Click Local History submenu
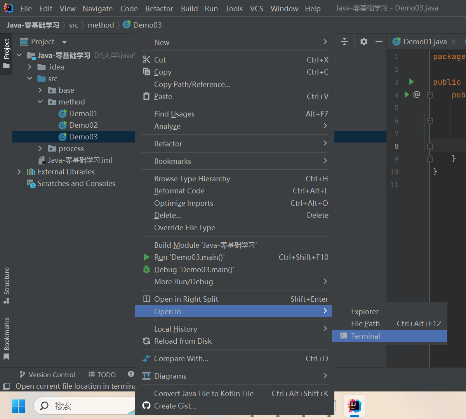The image size is (466, 419). pos(234,329)
